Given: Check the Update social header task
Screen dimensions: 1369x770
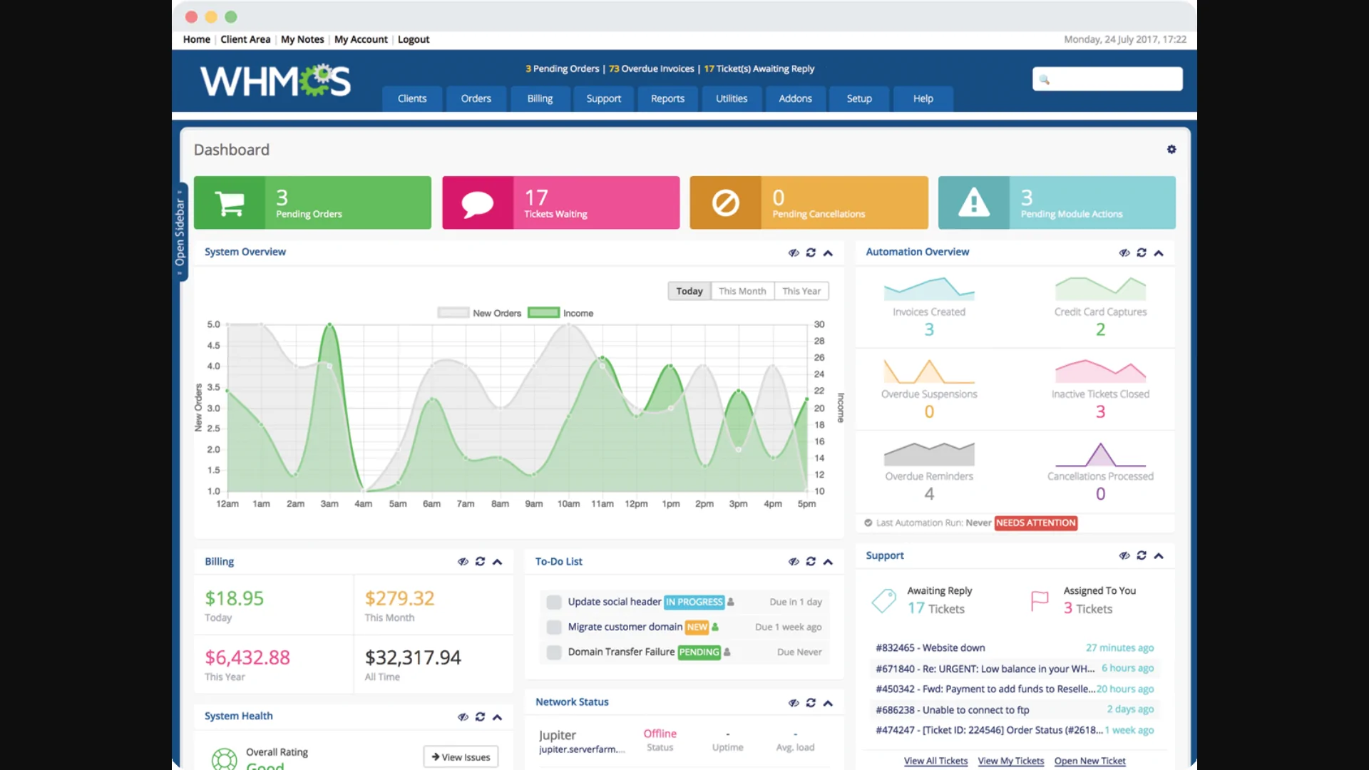Looking at the screenshot, I should [x=553, y=602].
